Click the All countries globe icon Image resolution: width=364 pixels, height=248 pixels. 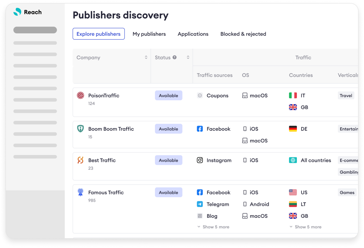pyautogui.click(x=293, y=160)
